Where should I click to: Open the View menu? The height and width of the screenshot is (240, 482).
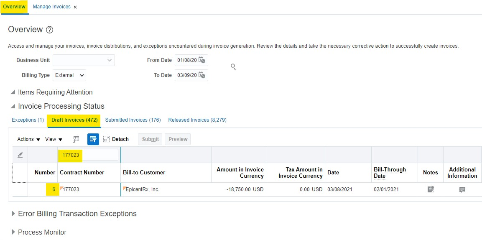(x=54, y=139)
